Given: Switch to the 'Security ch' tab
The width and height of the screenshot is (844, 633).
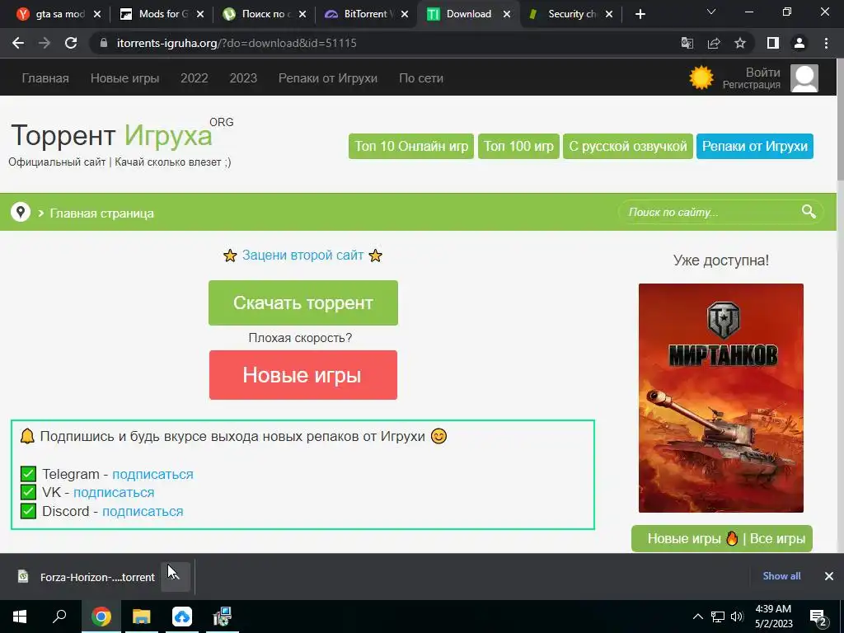Looking at the screenshot, I should [572, 14].
